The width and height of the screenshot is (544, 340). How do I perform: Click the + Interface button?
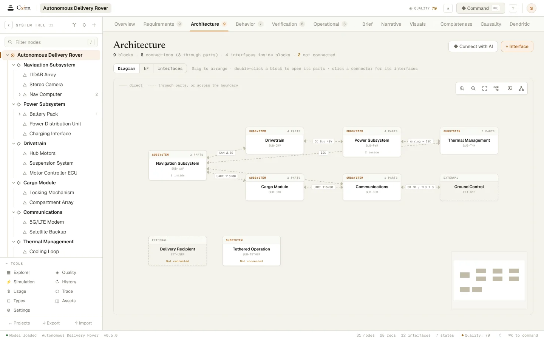pyautogui.click(x=517, y=46)
